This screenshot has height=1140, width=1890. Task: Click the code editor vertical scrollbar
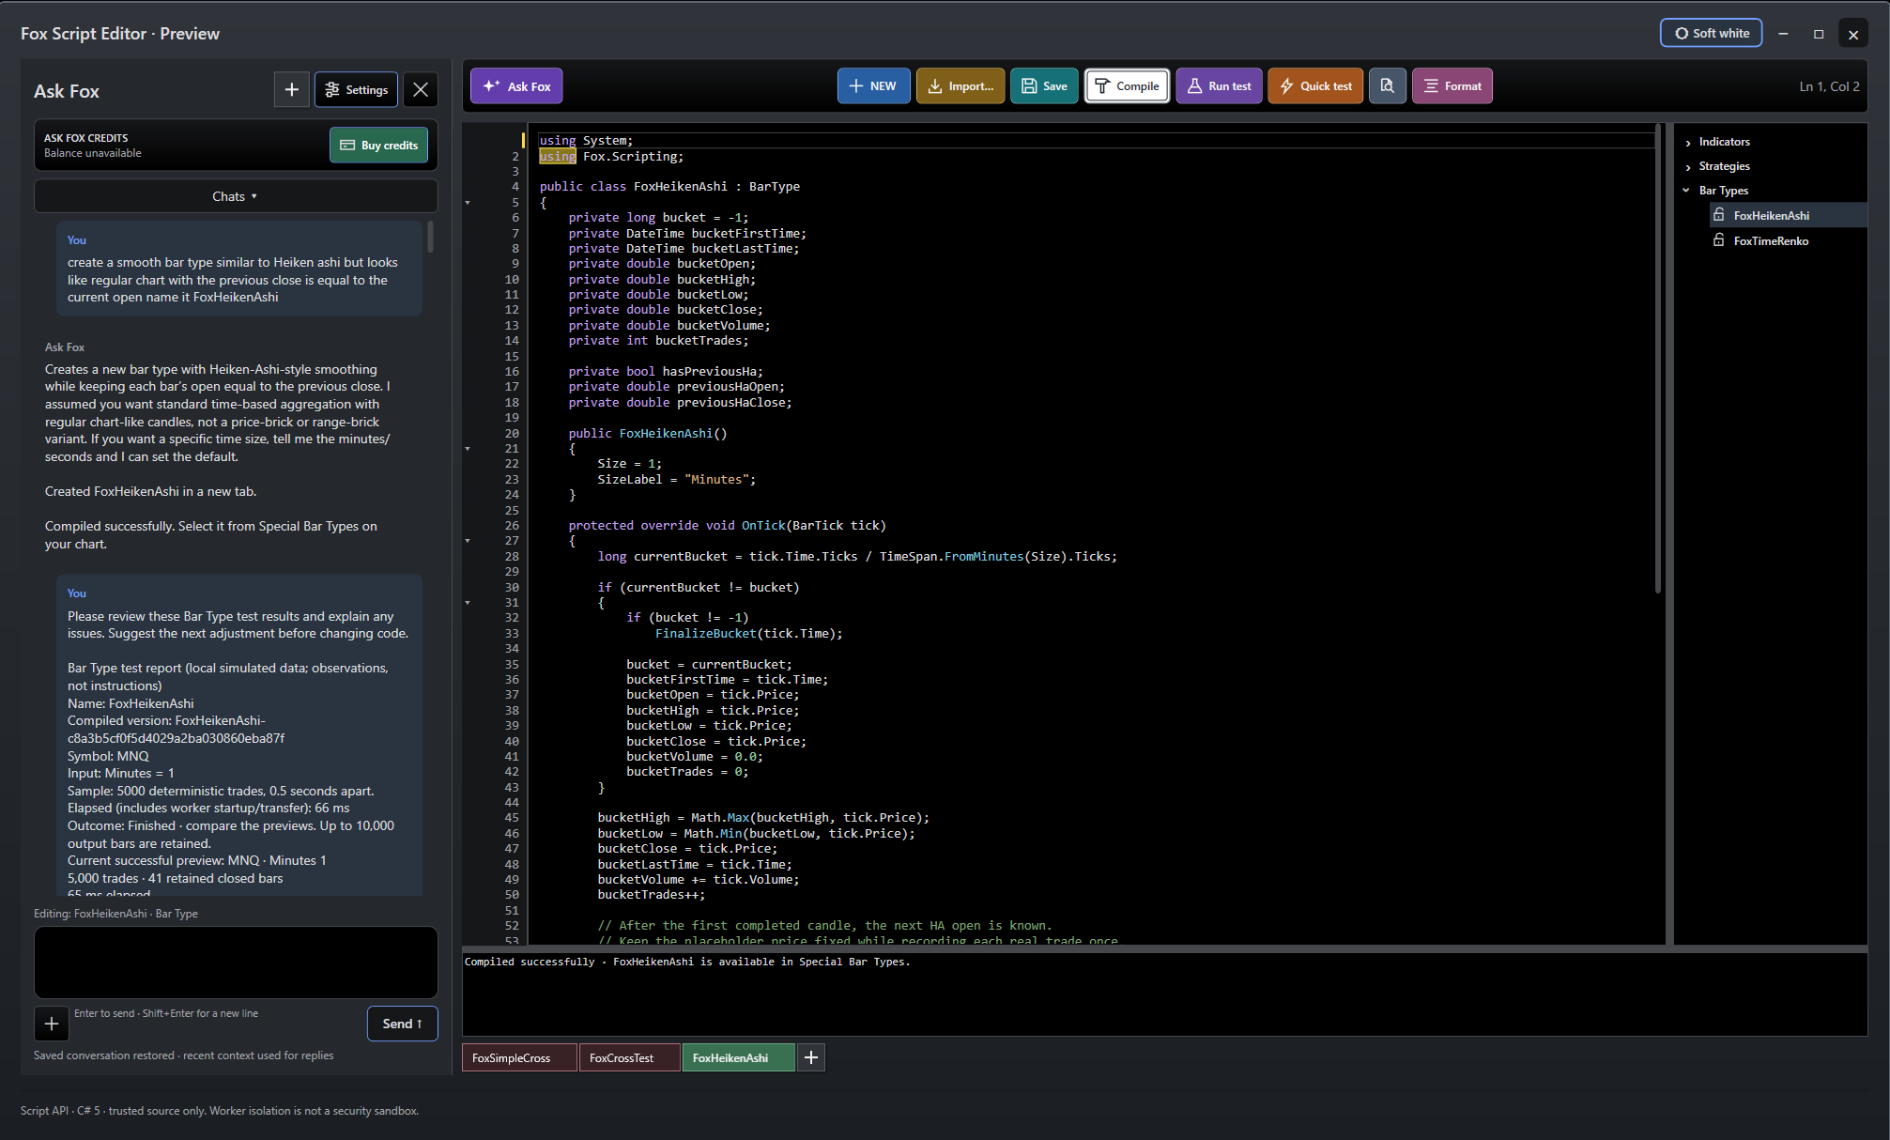(1657, 359)
